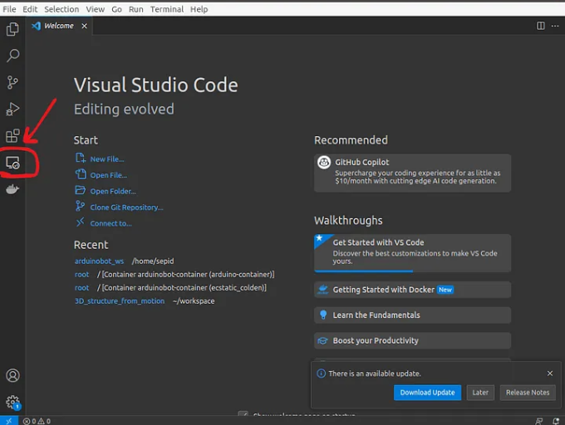The width and height of the screenshot is (565, 425).
Task: Open the File menu
Action: tap(9, 9)
